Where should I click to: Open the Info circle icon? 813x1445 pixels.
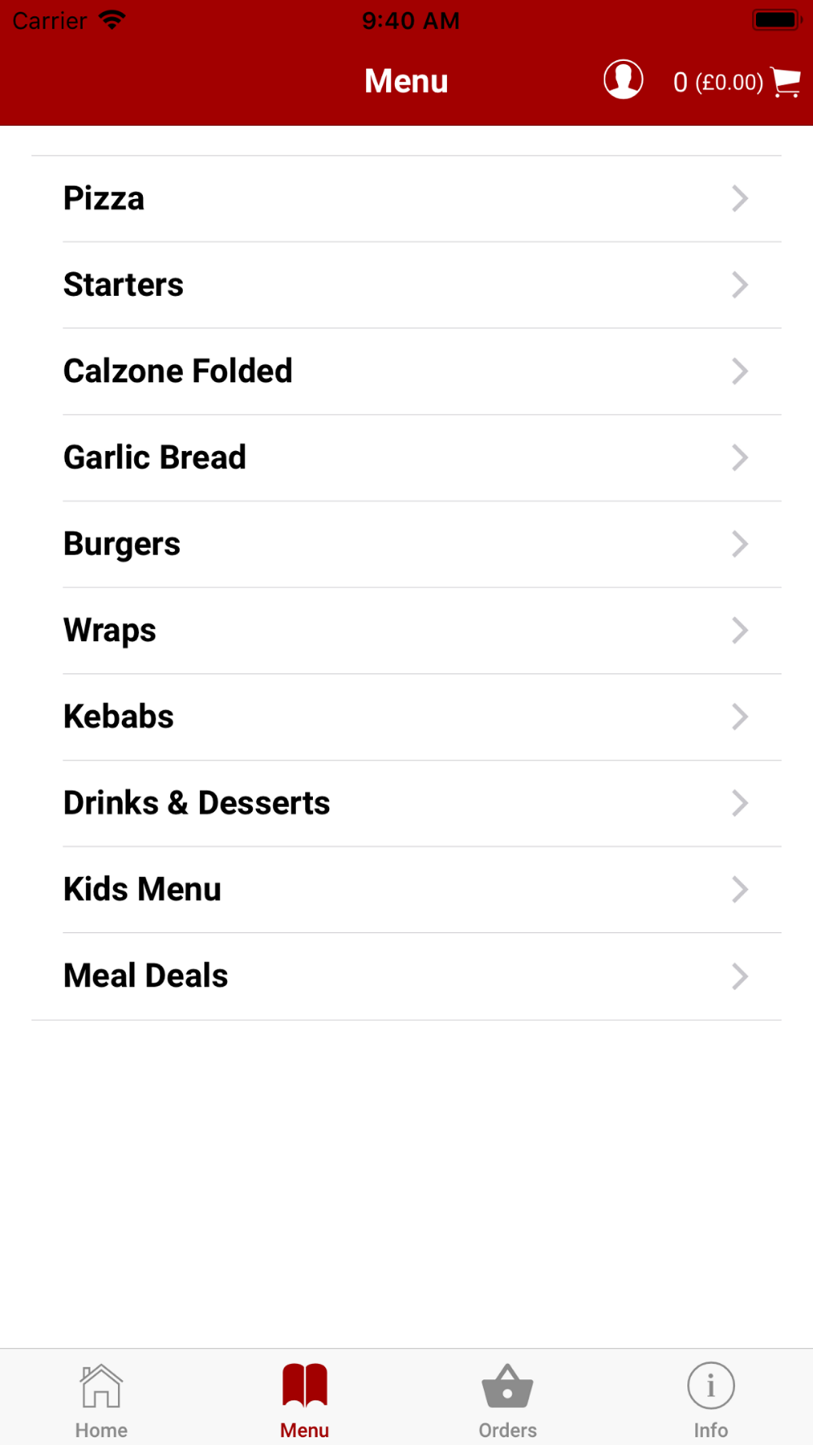coord(711,1386)
